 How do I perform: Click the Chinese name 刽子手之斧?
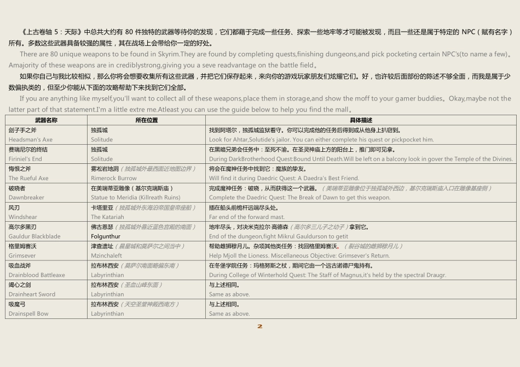click(x=22, y=131)
